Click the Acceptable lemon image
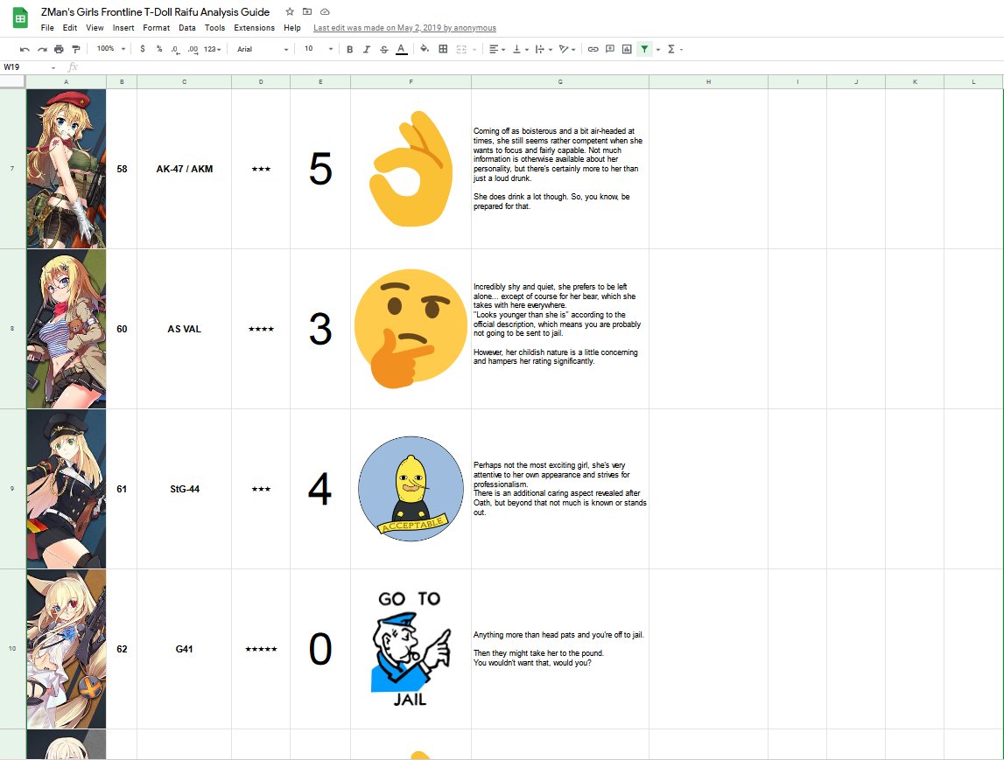Image resolution: width=1004 pixels, height=760 pixels. click(x=411, y=489)
